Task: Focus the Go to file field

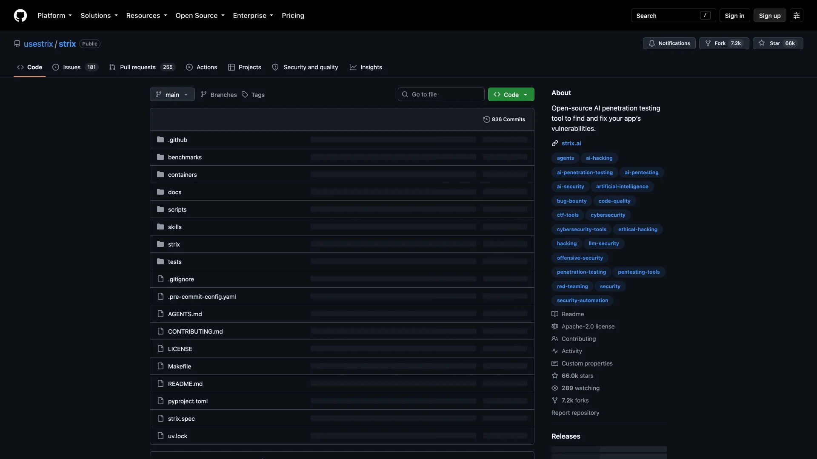Action: [441, 94]
